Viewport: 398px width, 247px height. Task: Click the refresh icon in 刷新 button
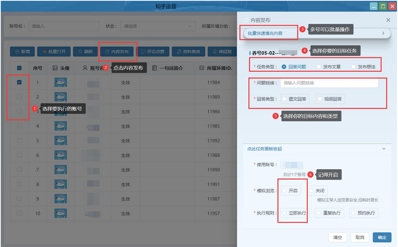tap(80, 52)
